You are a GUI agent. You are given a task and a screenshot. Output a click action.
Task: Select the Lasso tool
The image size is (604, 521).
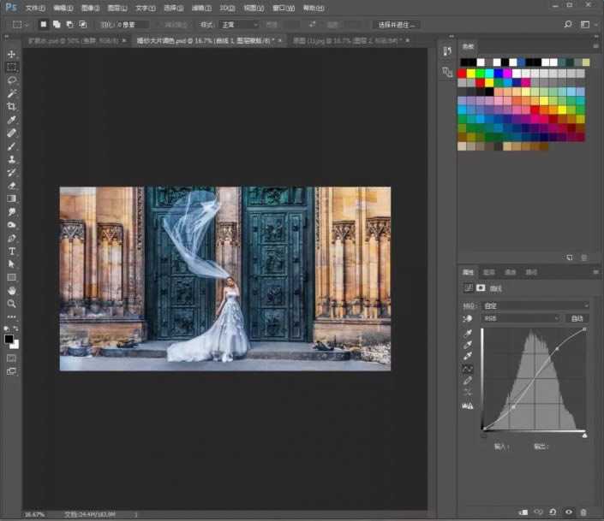[x=12, y=80]
